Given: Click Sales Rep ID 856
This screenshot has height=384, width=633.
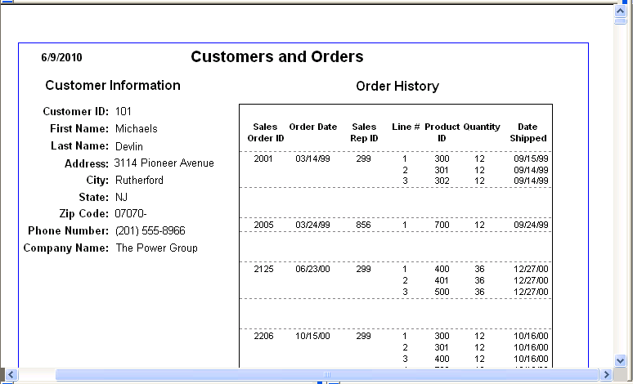Looking at the screenshot, I should click(364, 225).
